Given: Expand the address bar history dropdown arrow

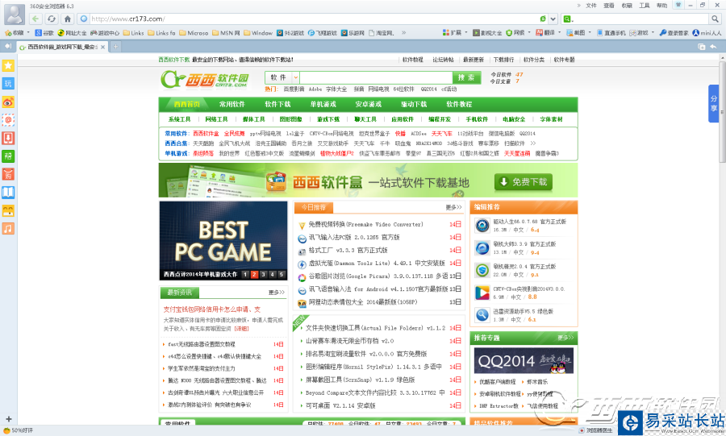Looking at the screenshot, I should [553, 19].
